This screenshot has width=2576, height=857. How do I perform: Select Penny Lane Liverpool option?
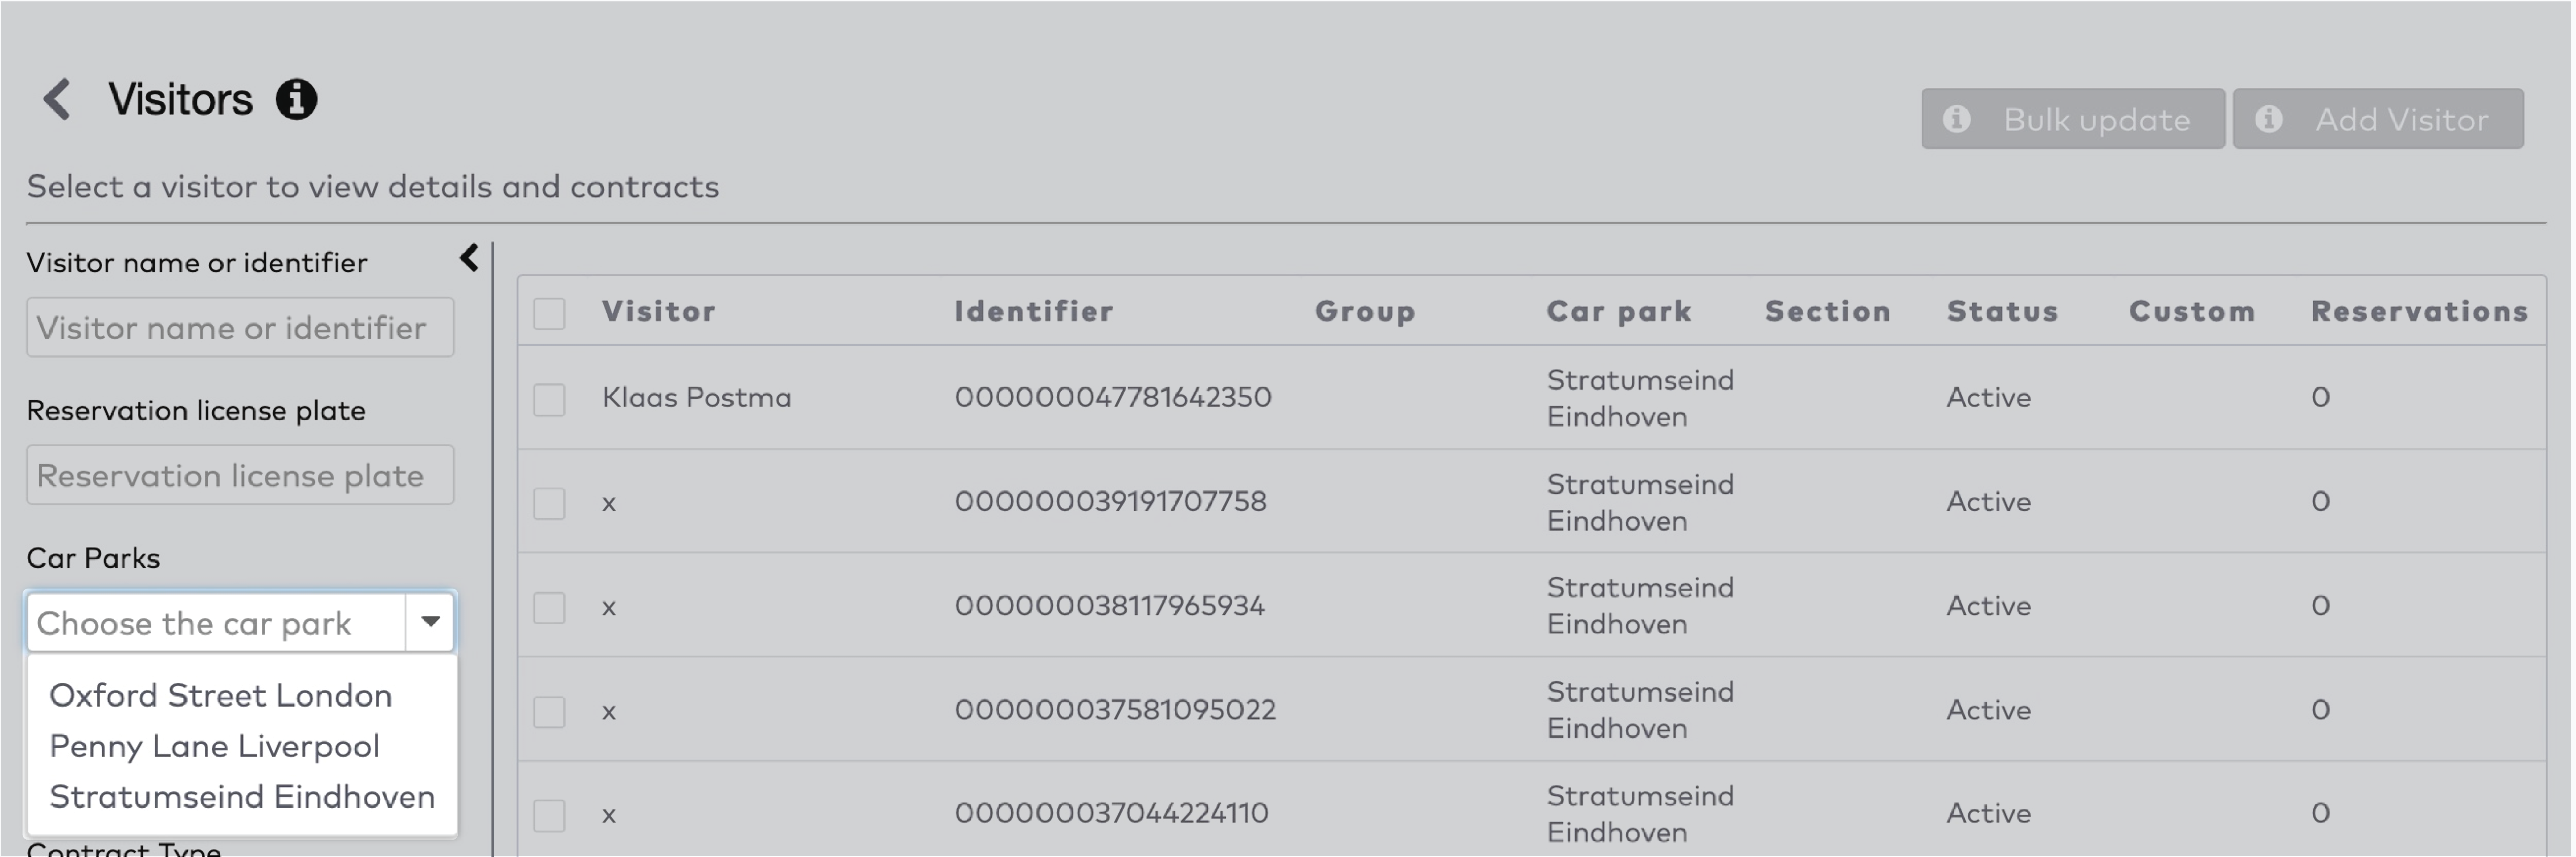tap(214, 746)
